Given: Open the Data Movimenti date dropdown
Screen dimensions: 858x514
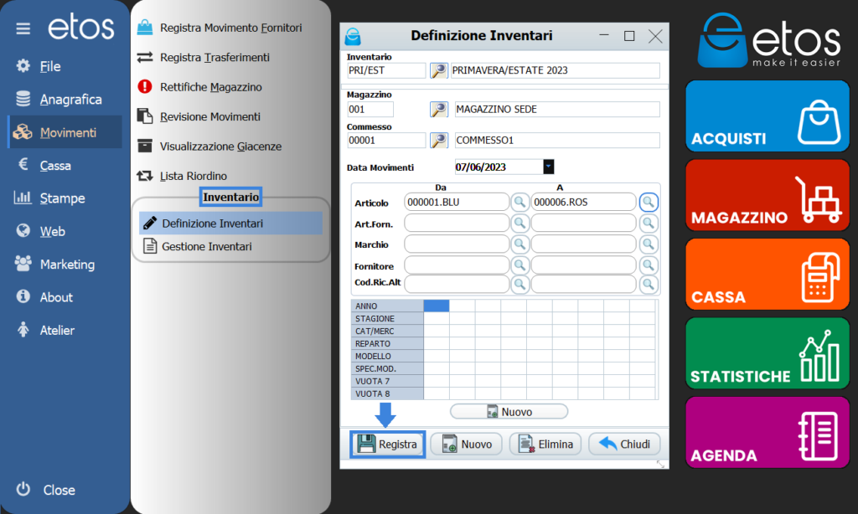Looking at the screenshot, I should [548, 167].
